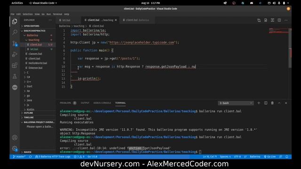
Task: Open the Extensions view
Action: tap(15, 65)
